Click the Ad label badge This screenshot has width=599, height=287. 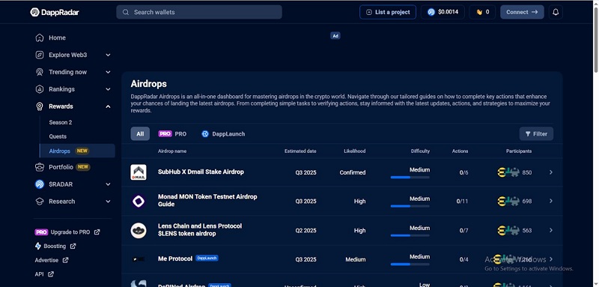click(335, 36)
